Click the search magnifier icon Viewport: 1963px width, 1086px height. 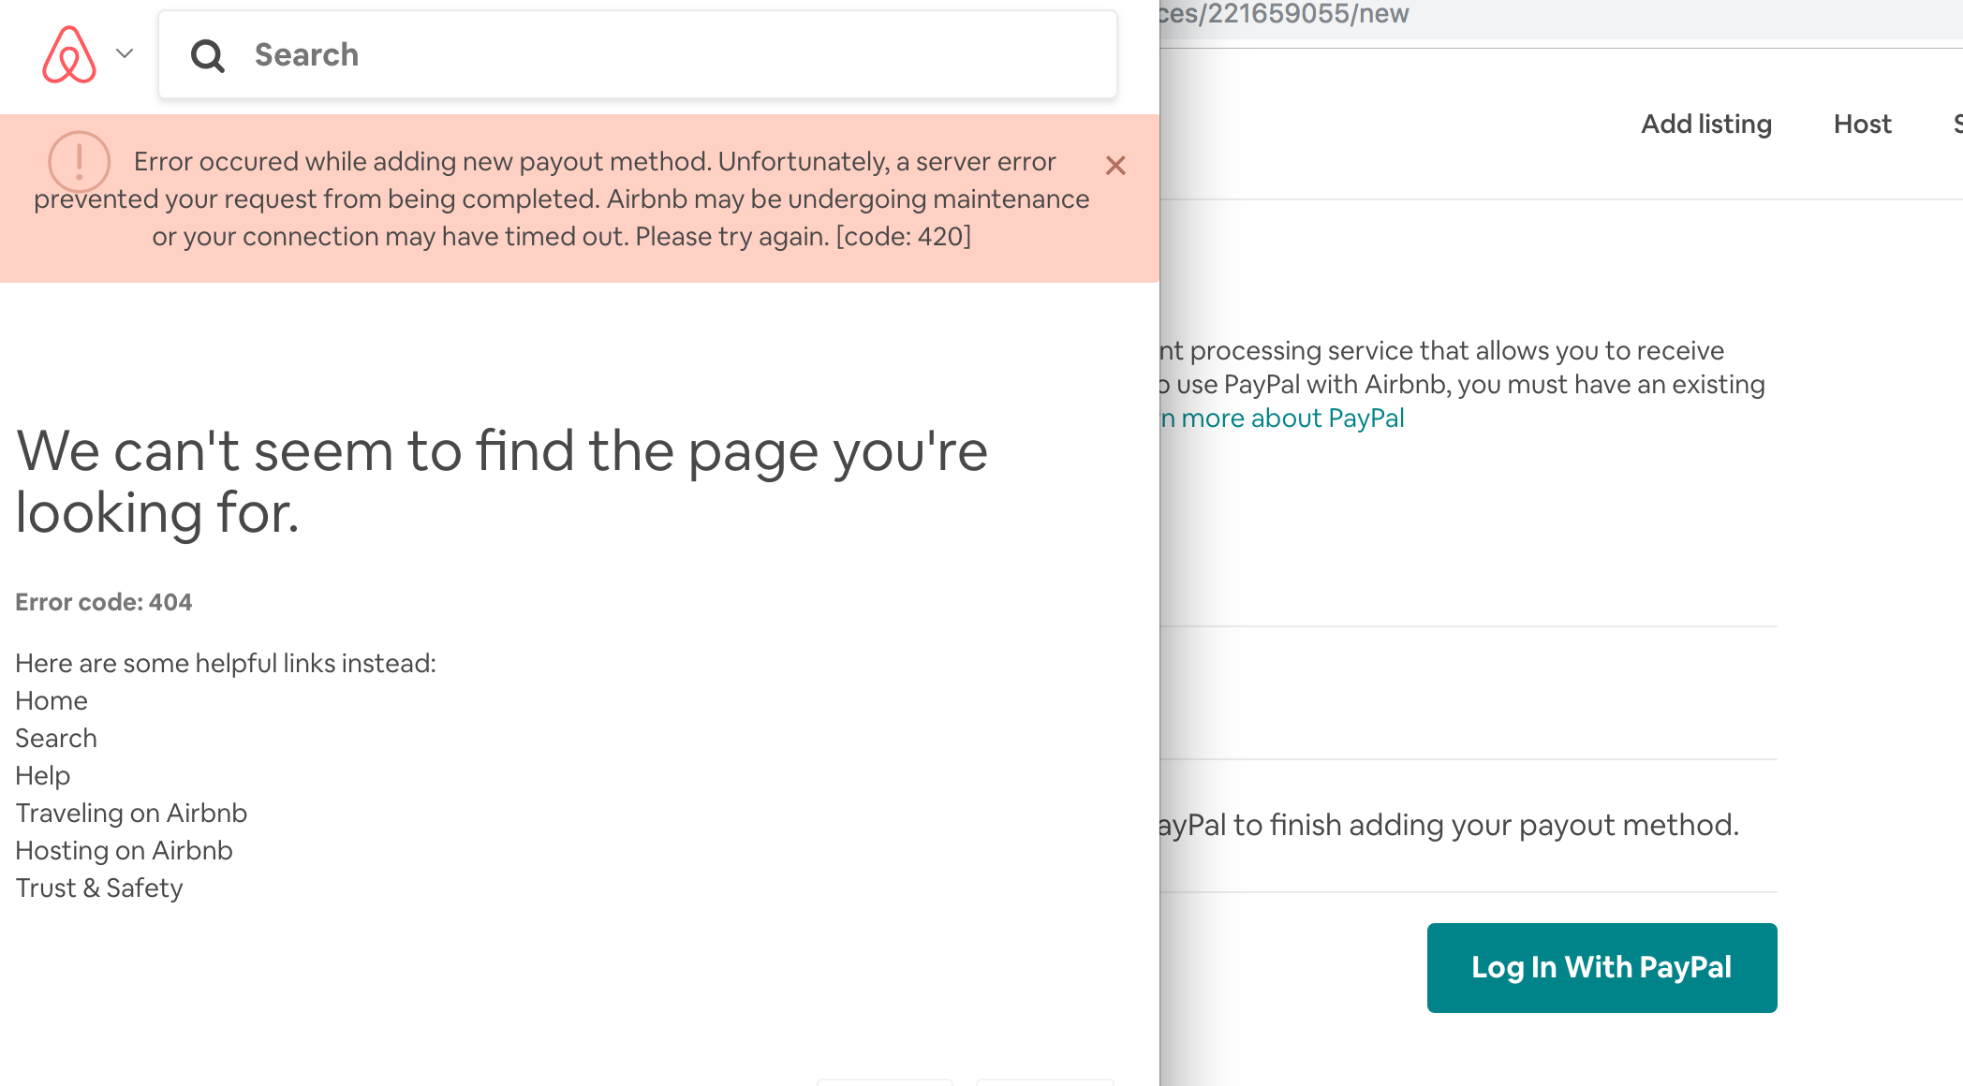pyautogui.click(x=209, y=56)
